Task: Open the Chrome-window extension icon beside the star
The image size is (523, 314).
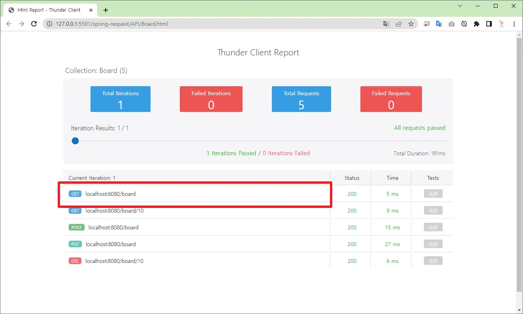Action: click(x=427, y=24)
